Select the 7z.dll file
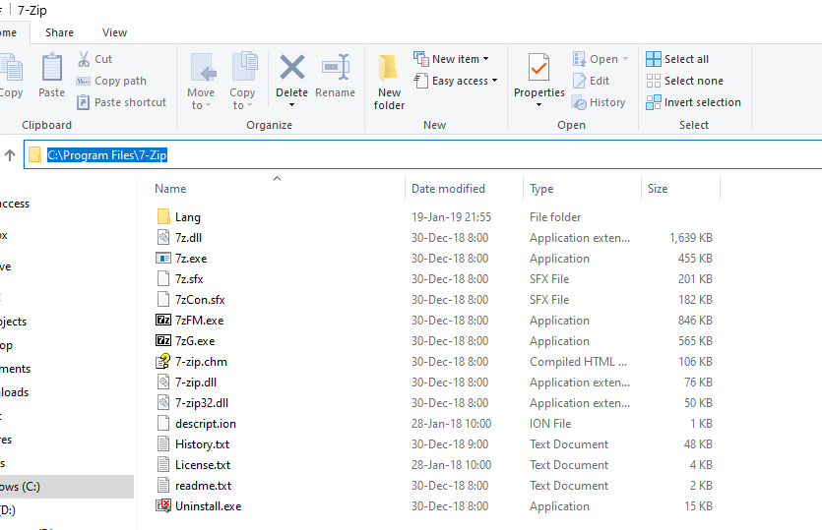This screenshot has width=822, height=530. 188,238
